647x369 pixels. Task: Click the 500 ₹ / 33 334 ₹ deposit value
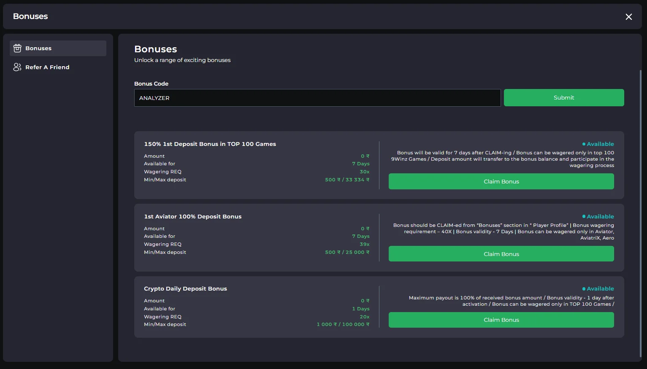(347, 180)
